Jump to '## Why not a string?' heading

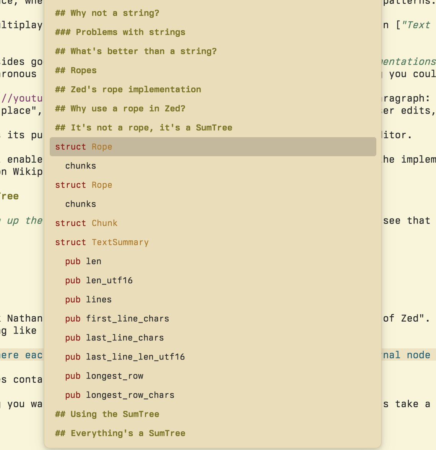(x=213, y=13)
